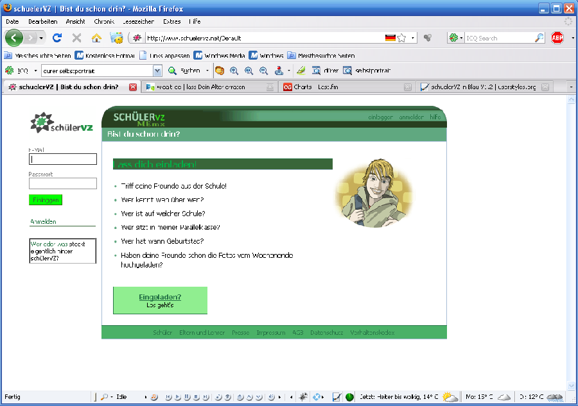578x406 pixels.
Task: Go to the home page via house icon
Action: (x=96, y=38)
